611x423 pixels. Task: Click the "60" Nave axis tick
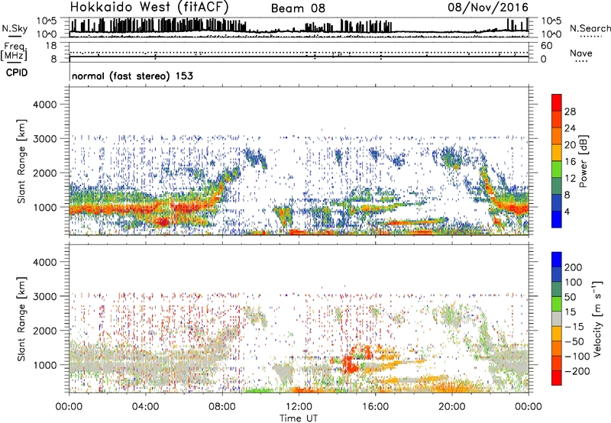tap(546, 46)
